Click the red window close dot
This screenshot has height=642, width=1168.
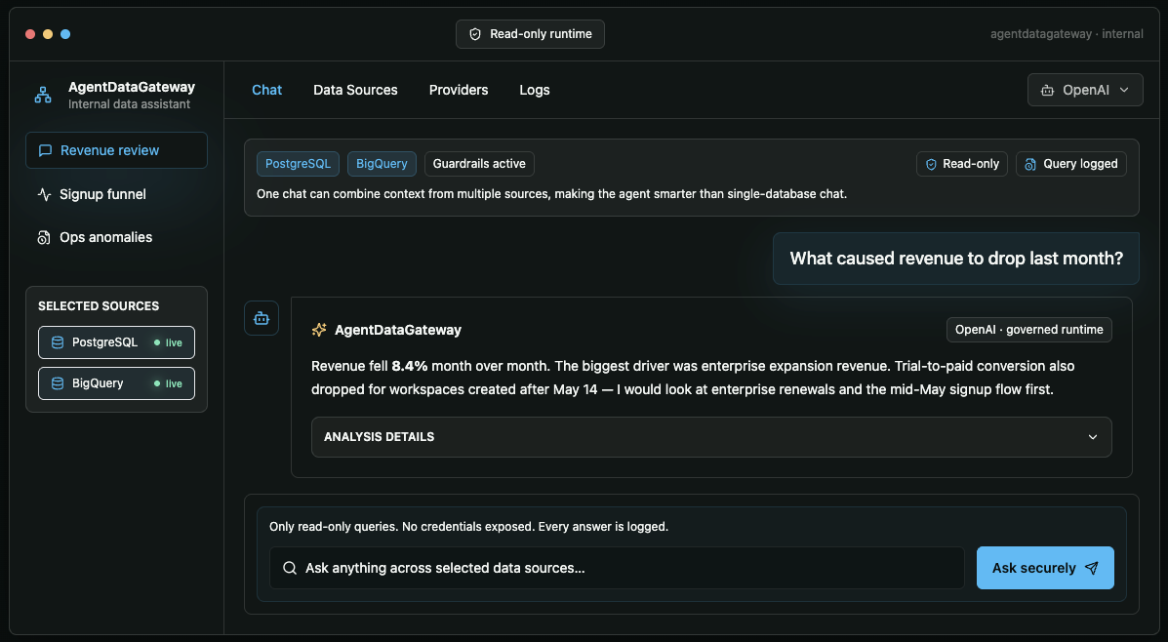coord(30,34)
